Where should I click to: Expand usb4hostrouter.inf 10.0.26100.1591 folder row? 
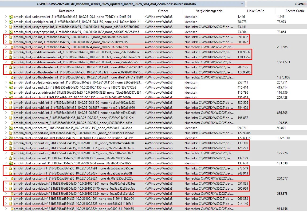6,67
